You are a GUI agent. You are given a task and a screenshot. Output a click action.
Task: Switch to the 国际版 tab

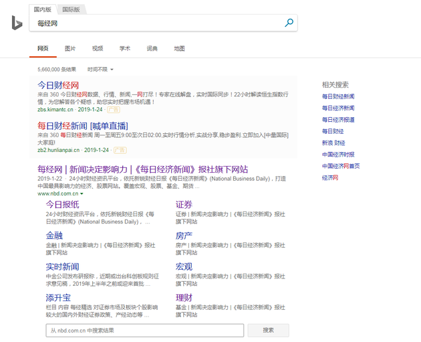point(70,9)
